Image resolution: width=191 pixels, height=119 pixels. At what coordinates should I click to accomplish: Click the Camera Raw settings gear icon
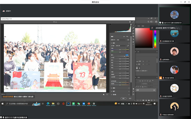130,22
